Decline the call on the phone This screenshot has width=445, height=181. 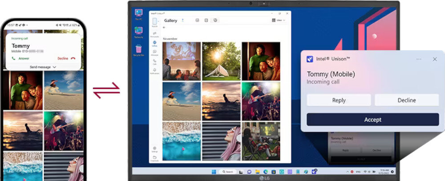(66, 58)
